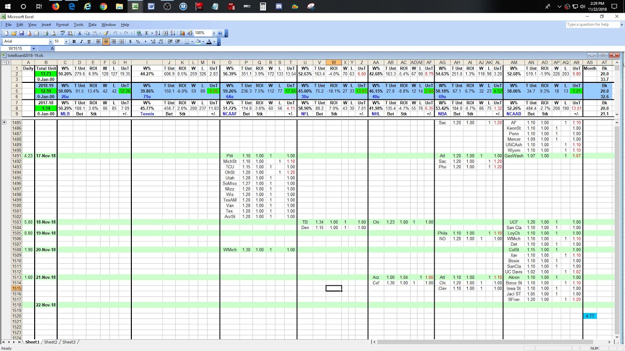625x351 pixels.
Task: Click the Format Painter brush icon
Action: tap(106, 33)
